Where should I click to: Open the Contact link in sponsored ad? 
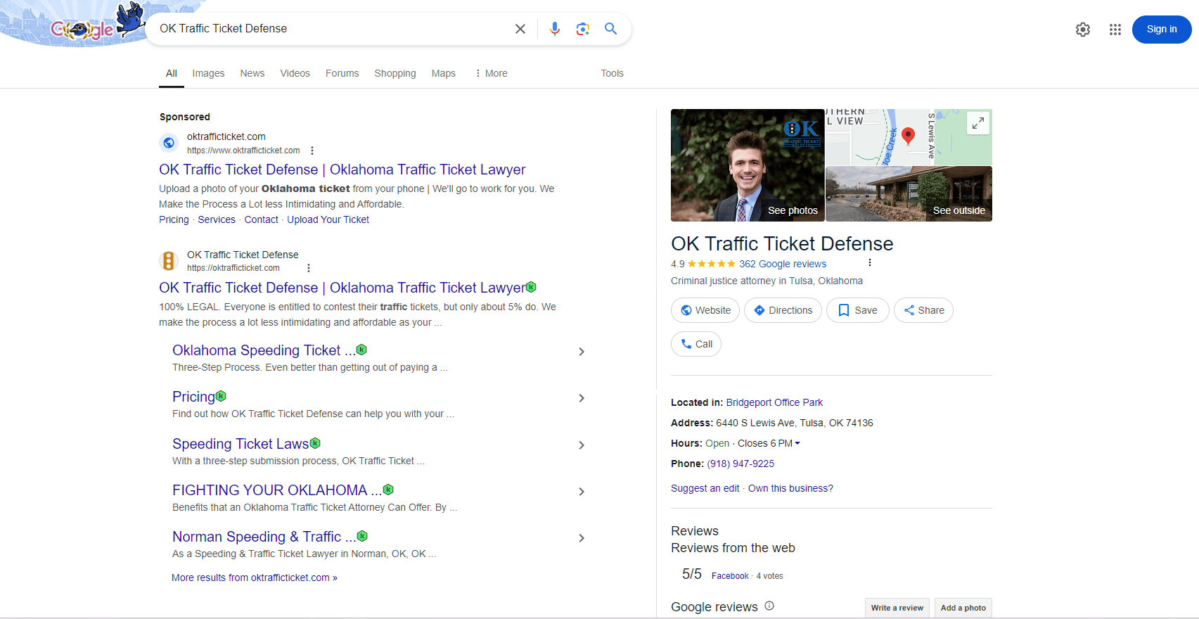[x=262, y=219]
